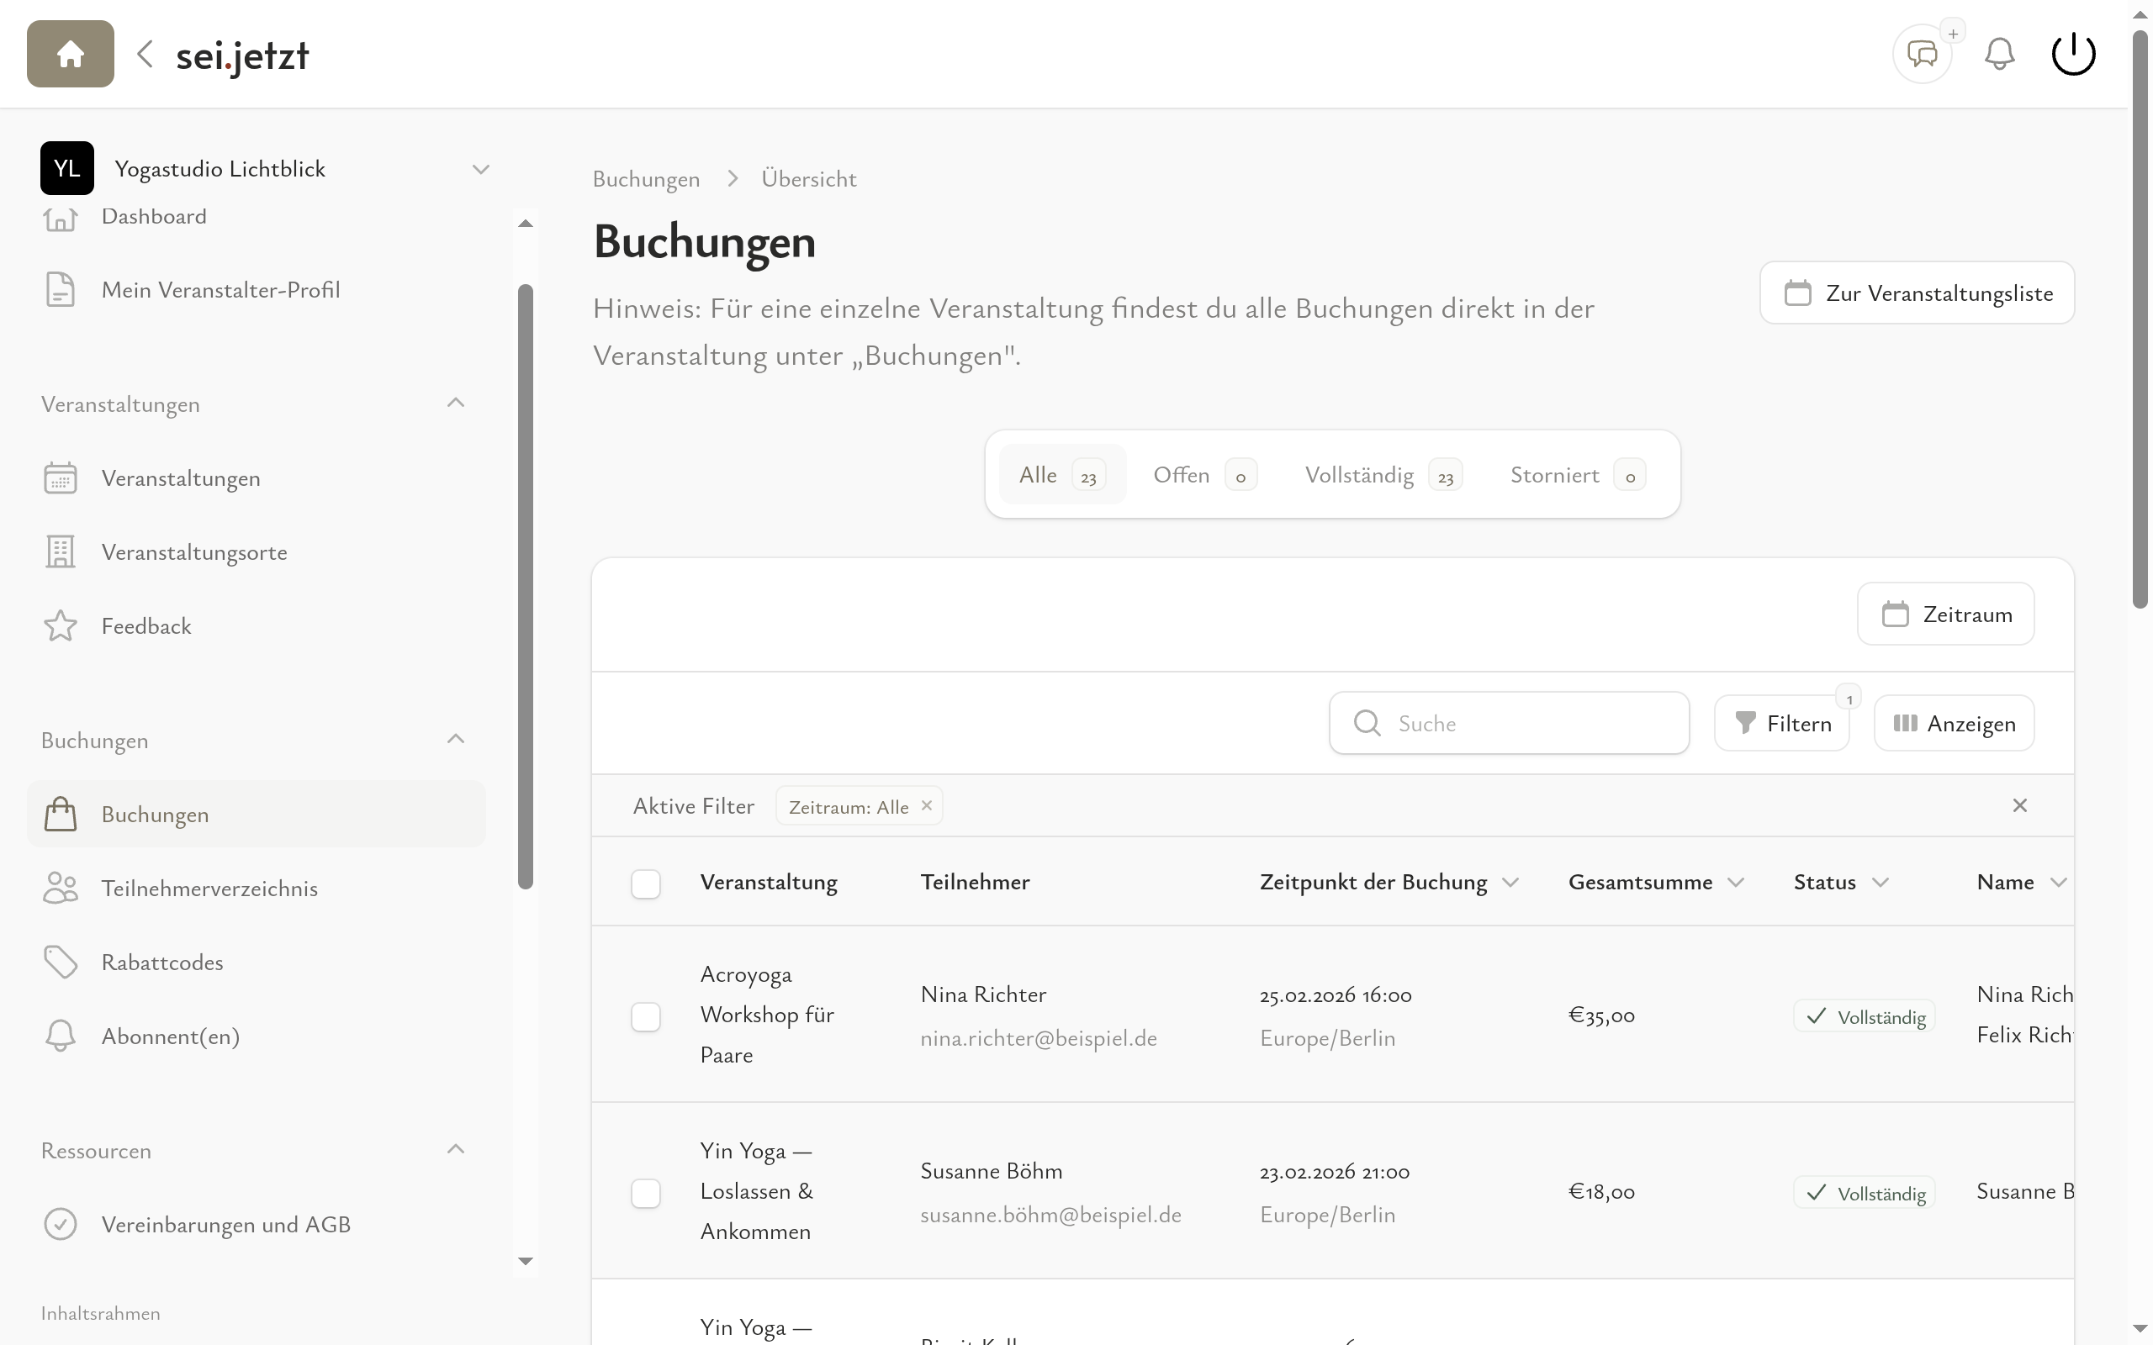This screenshot has height=1345, width=2153.
Task: Open Zeitpunkt der Buchung column sort dropdown
Action: point(1510,883)
